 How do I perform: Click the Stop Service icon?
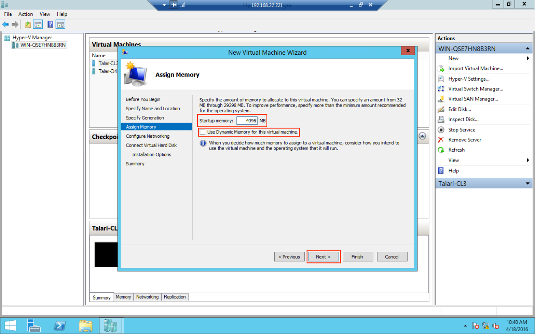click(441, 130)
